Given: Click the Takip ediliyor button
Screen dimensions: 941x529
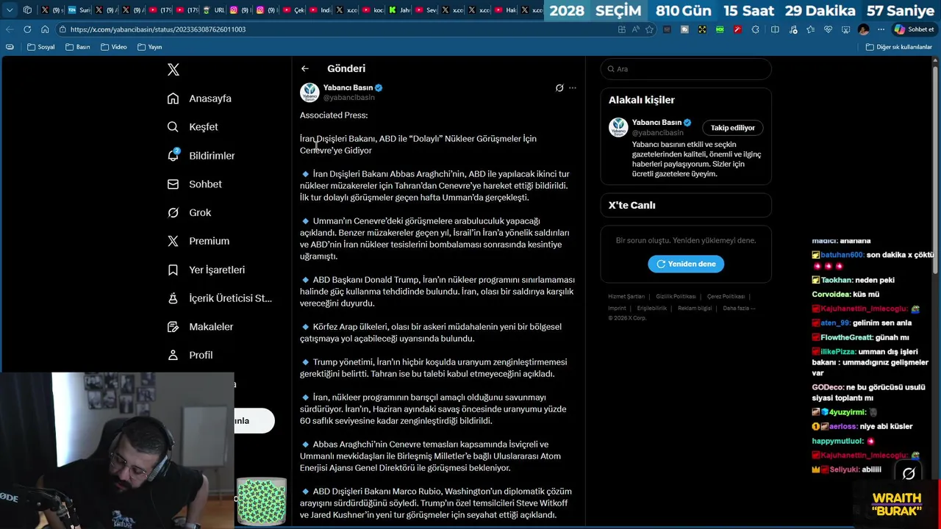Looking at the screenshot, I should [732, 128].
